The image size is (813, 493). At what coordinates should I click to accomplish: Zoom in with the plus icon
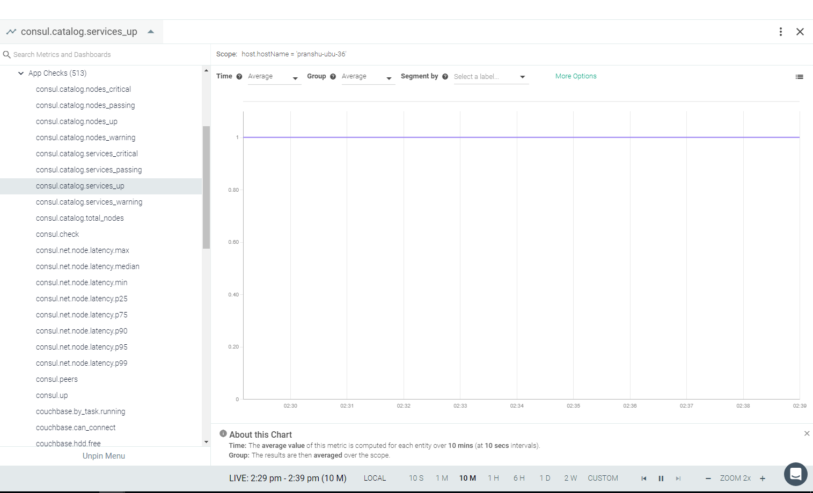763,479
